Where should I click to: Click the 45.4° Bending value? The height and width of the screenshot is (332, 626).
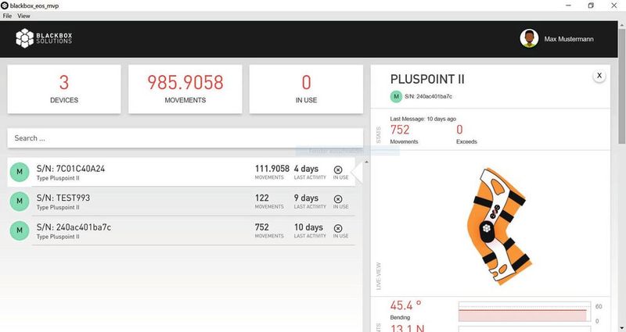coord(405,305)
